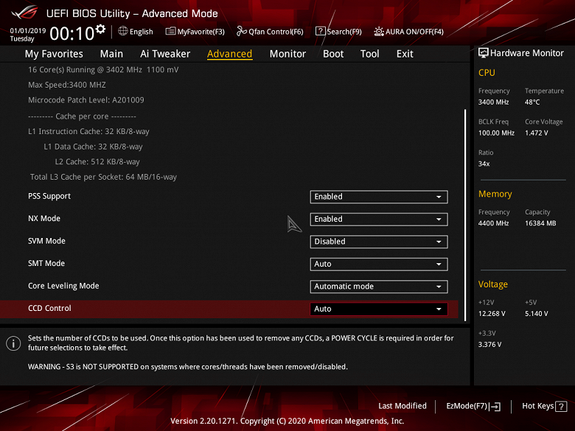Screen dimensions: 575x431
Task: Select the Core Leveling Mode label
Action: click(x=63, y=286)
